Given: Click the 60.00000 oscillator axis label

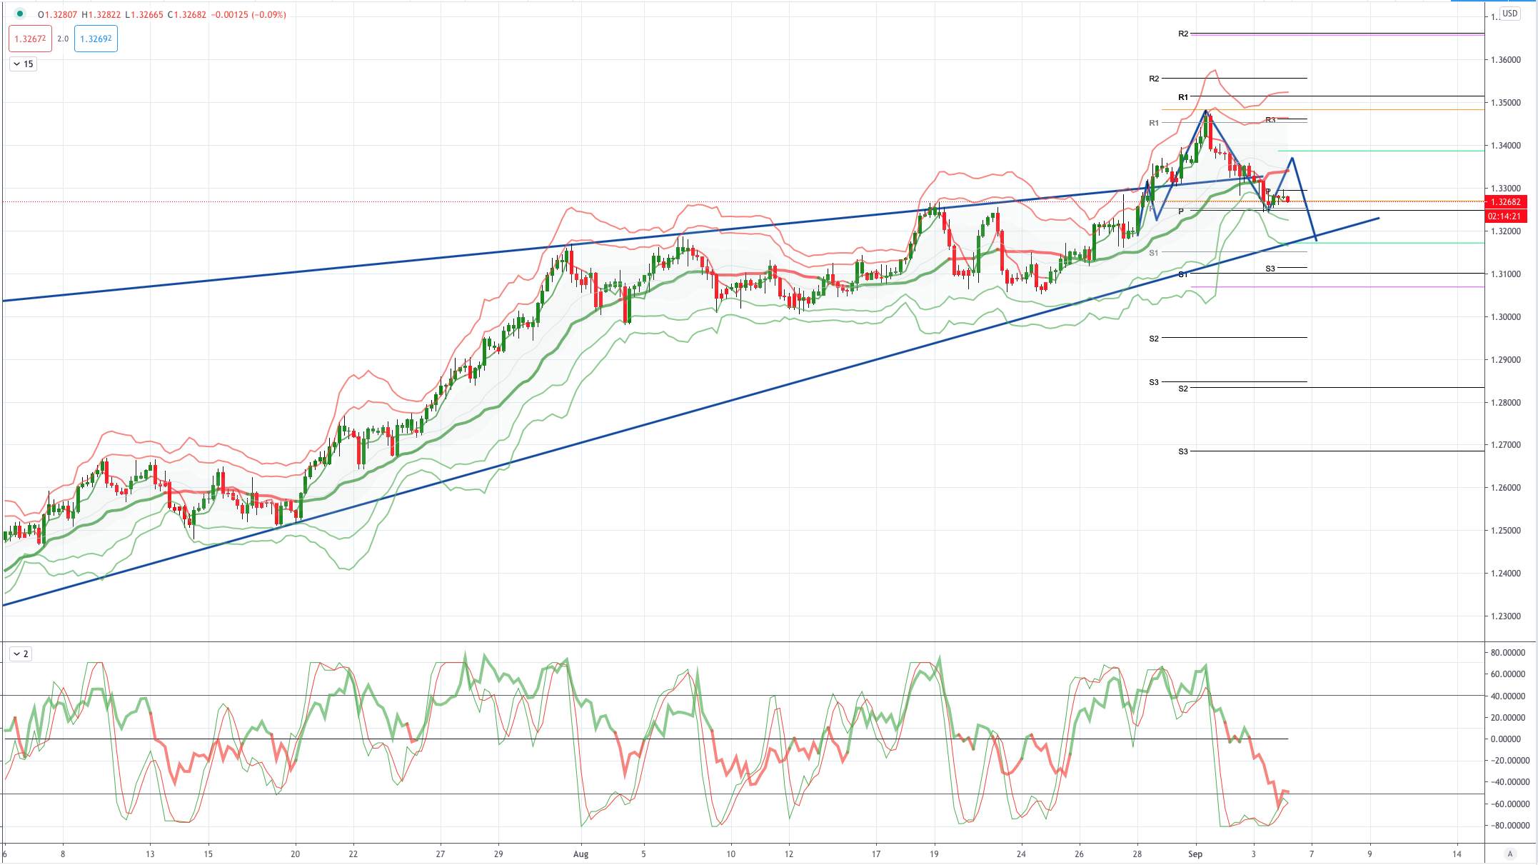Looking at the screenshot, I should coord(1507,674).
